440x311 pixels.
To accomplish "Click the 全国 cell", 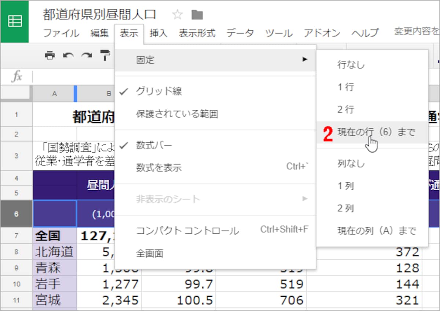I will click(x=55, y=235).
